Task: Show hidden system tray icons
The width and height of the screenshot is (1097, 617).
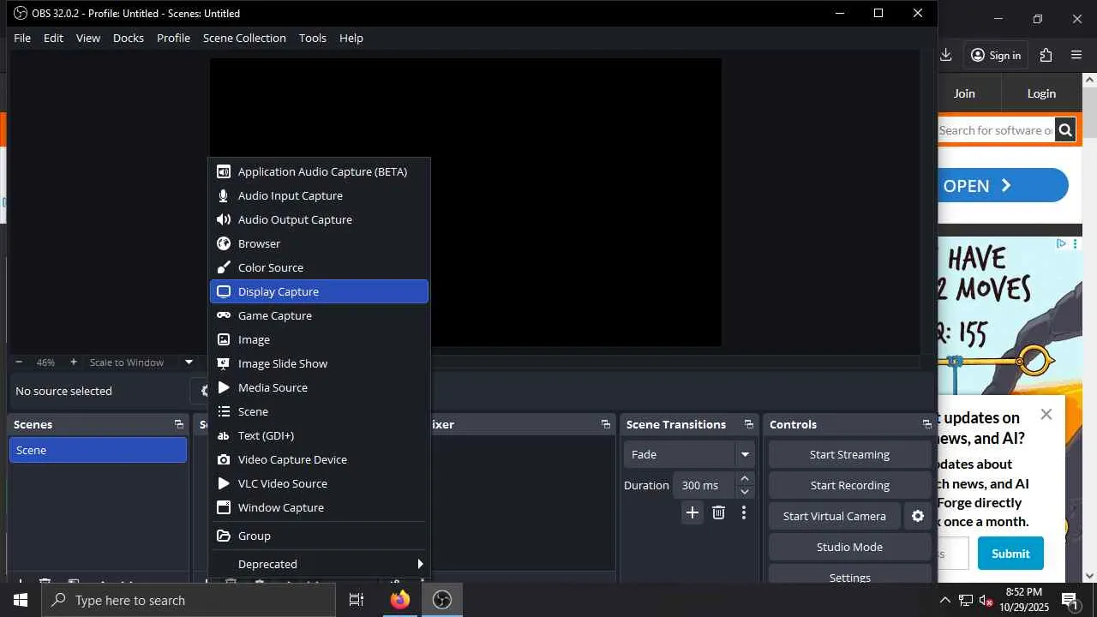Action: pyautogui.click(x=945, y=600)
